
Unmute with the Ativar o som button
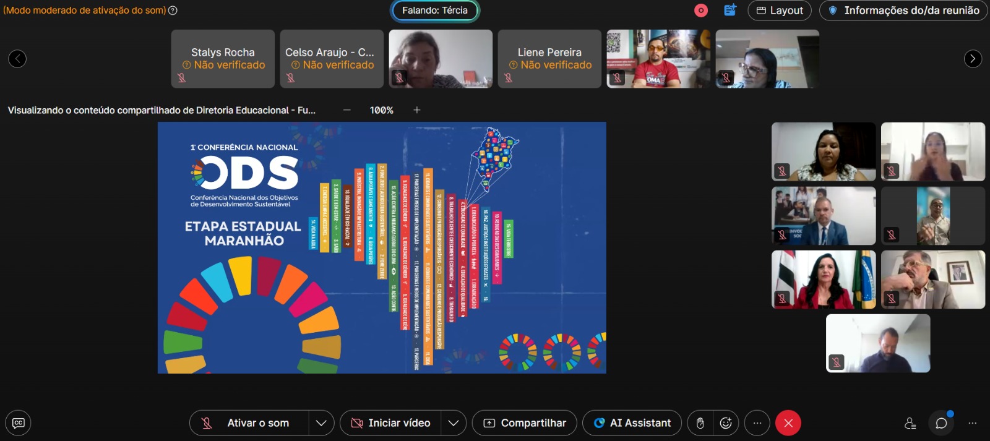pos(249,423)
